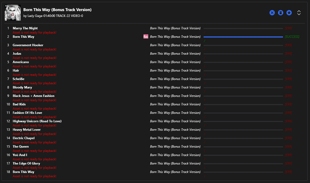Click the error message under Hair
Viewport: 310px width, 183px height.
tap(34, 75)
